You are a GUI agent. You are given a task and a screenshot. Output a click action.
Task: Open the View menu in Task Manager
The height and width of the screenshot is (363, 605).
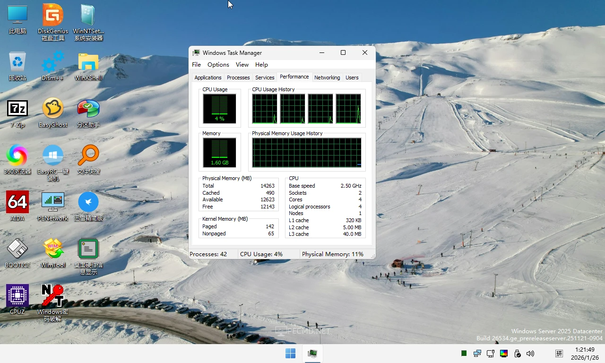(242, 64)
